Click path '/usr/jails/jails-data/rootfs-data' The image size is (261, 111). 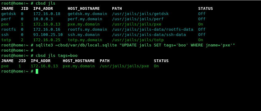tap(153, 30)
